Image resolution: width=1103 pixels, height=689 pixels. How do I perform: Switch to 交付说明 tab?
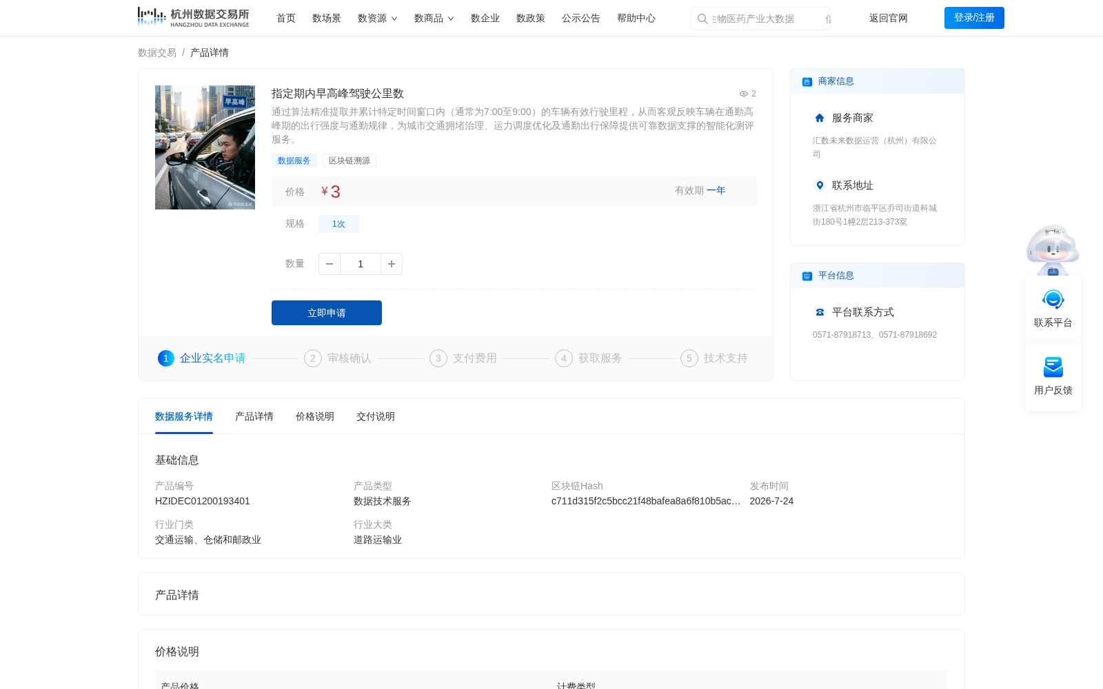pos(376,416)
